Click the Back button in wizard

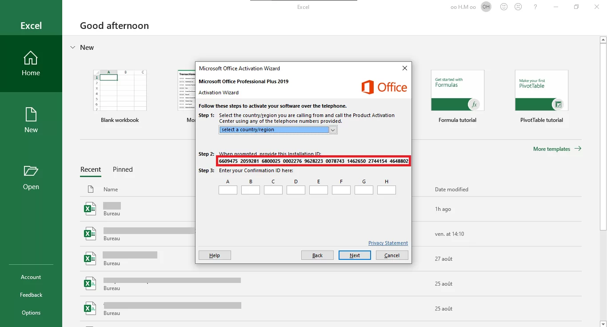[317, 255]
